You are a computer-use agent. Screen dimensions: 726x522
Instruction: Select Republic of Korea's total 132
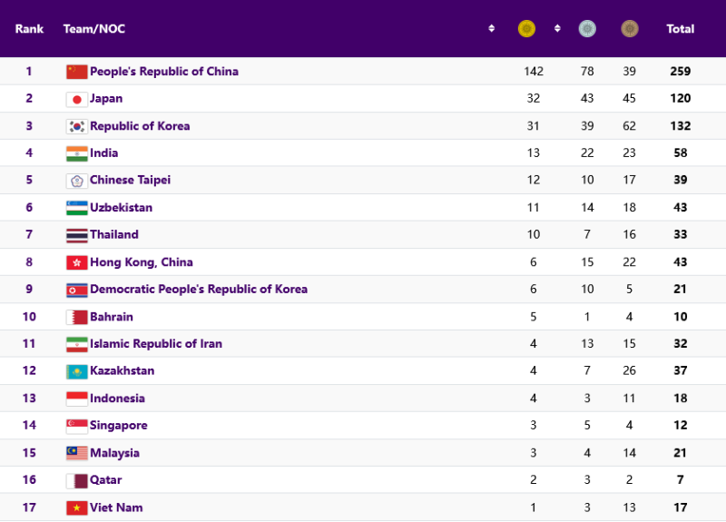point(680,126)
